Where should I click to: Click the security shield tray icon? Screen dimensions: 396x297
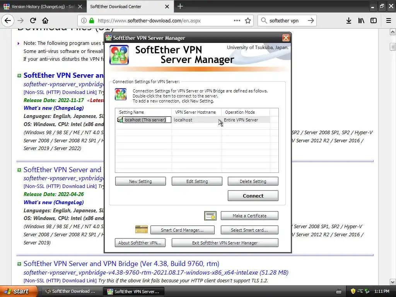353,291
